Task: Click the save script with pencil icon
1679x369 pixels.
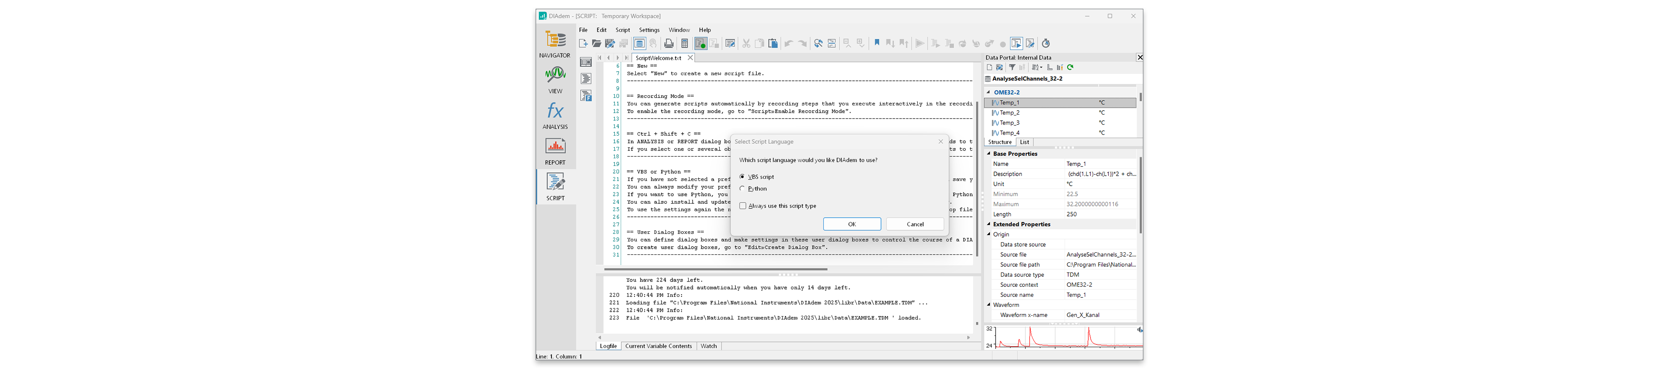Action: click(610, 44)
